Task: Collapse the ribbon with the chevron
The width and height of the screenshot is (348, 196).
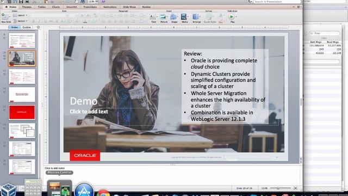Action: (x=294, y=7)
